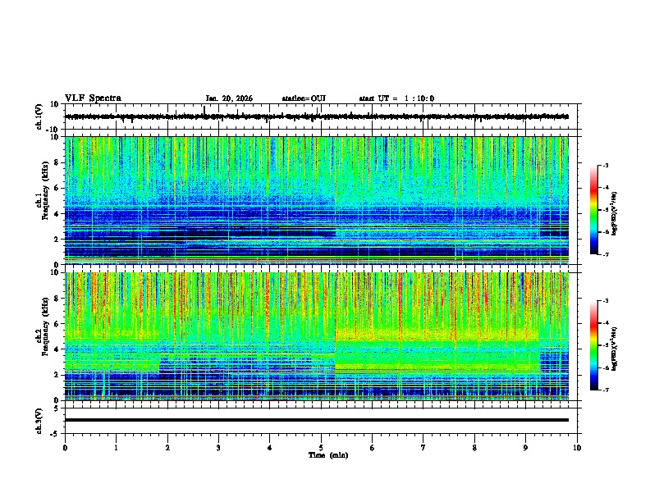This screenshot has height=502, width=650.
Task: Select the ch.2 spectrogram color scale bar
Action: tap(593, 345)
